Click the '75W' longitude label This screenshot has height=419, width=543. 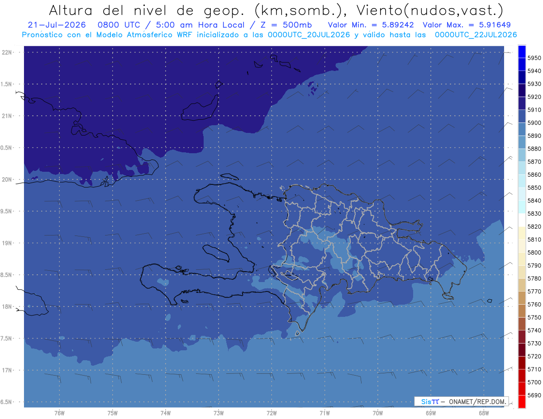point(112,413)
